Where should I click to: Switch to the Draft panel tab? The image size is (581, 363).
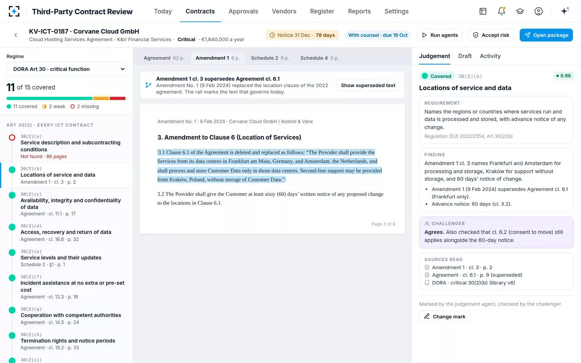click(x=465, y=56)
